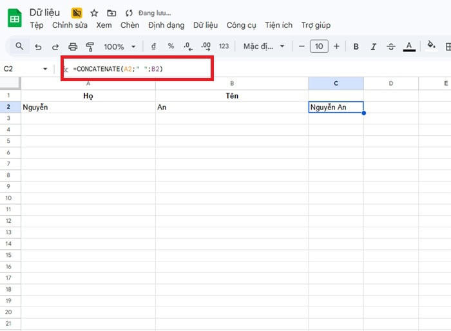Image resolution: width=451 pixels, height=331 pixels.
Task: Click the move to folder icon
Action: click(x=111, y=13)
